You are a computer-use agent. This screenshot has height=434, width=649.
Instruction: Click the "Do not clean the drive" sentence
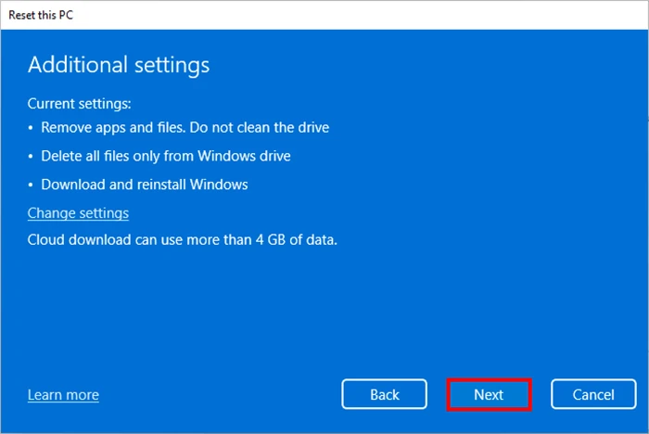point(251,127)
